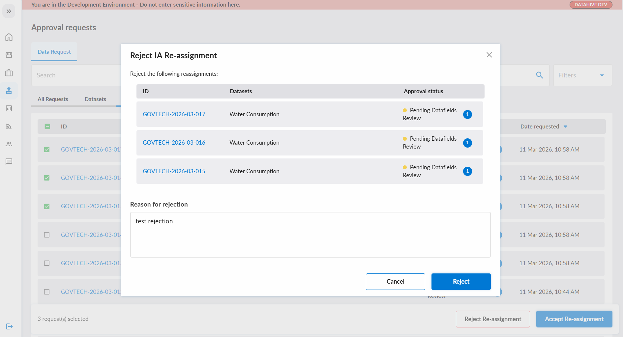Open the RSS feed icon in the sidebar

tap(9, 126)
